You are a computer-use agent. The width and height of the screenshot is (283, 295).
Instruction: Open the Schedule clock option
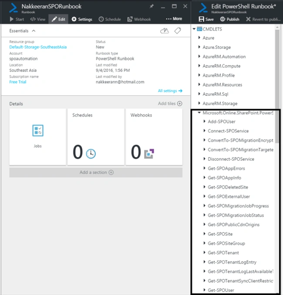[x=110, y=19]
